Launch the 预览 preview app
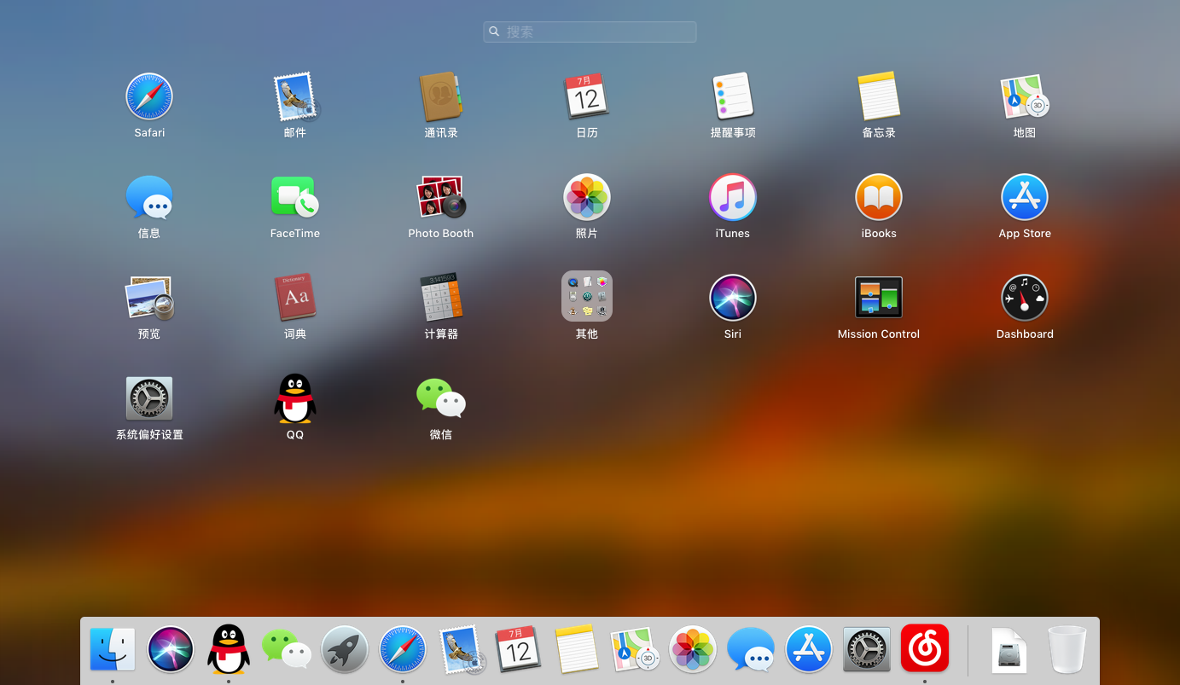Screen dimensions: 1180x685 point(149,298)
